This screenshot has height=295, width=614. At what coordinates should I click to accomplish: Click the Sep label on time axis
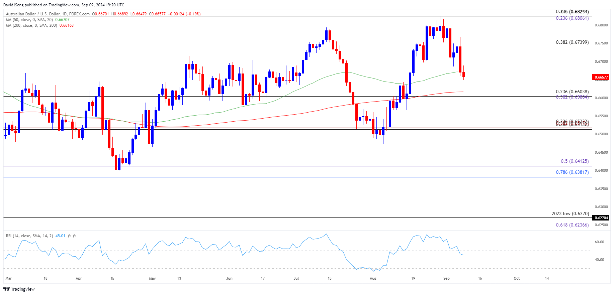(x=446, y=279)
